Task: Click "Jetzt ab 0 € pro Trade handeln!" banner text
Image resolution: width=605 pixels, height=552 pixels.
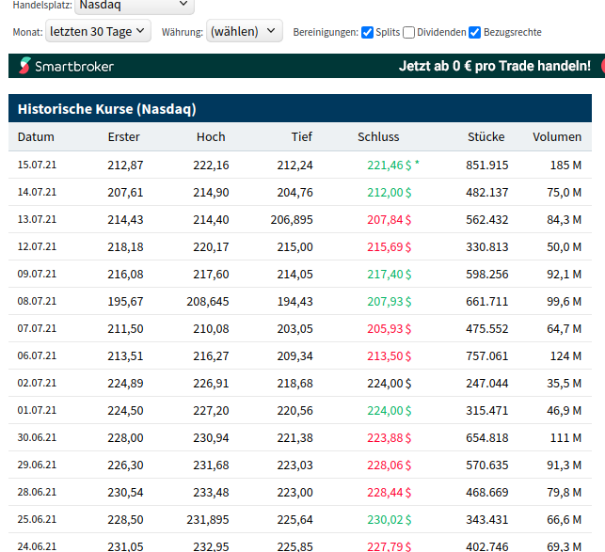Action: point(495,66)
